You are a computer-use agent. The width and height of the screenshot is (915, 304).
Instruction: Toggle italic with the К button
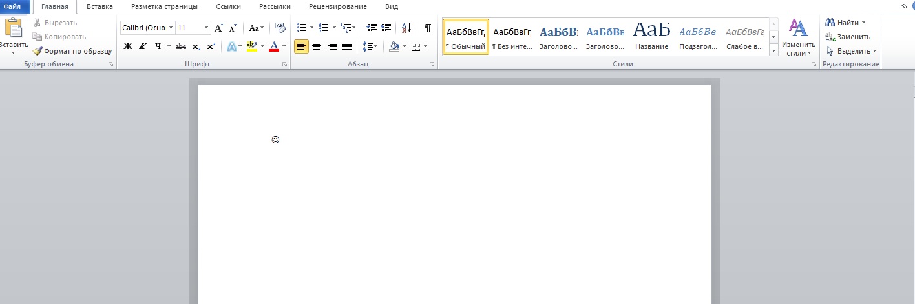[143, 46]
